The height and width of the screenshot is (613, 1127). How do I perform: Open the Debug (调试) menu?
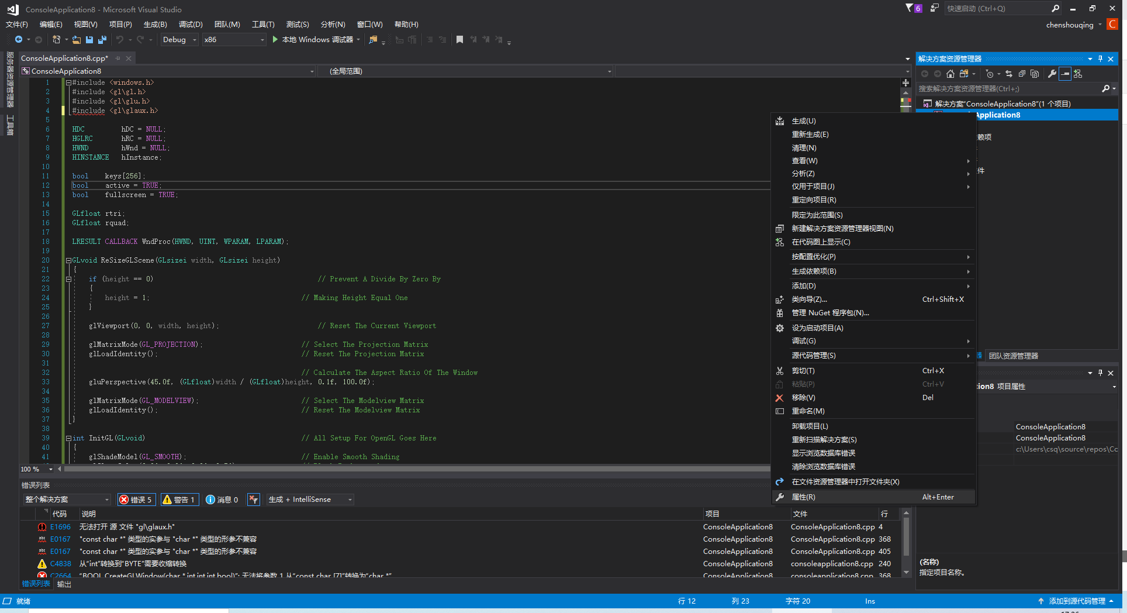[x=191, y=24]
